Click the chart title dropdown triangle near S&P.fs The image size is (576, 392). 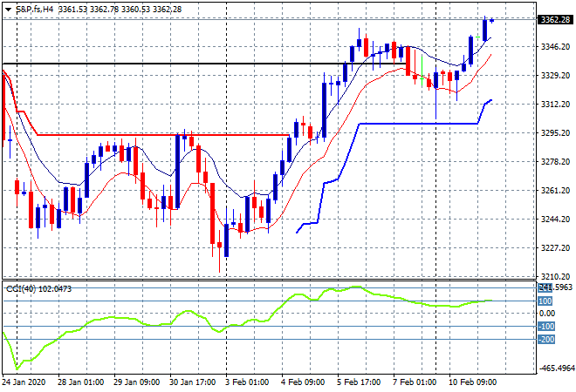coord(8,10)
